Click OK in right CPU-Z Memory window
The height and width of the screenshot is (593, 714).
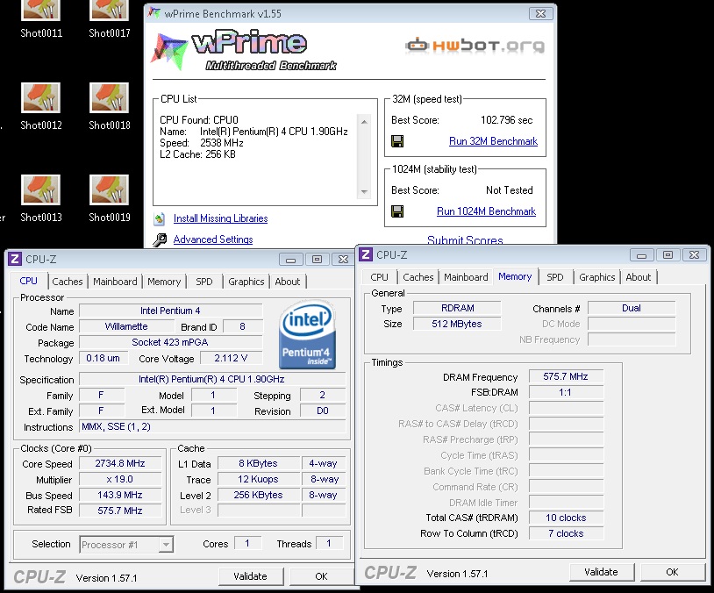tap(672, 572)
